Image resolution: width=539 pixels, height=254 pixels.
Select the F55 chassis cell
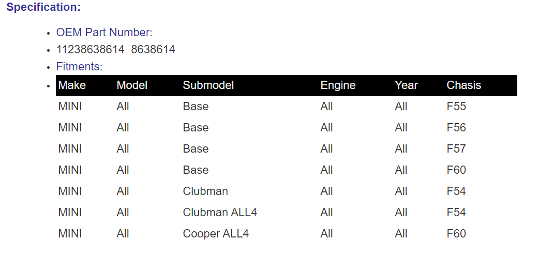pyautogui.click(x=456, y=107)
